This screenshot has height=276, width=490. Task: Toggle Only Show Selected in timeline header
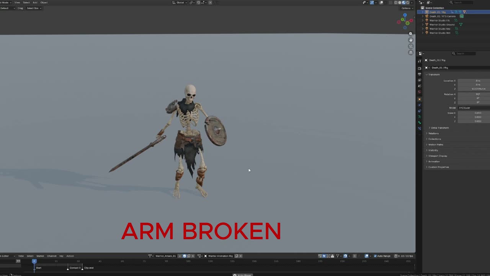pos(324,256)
